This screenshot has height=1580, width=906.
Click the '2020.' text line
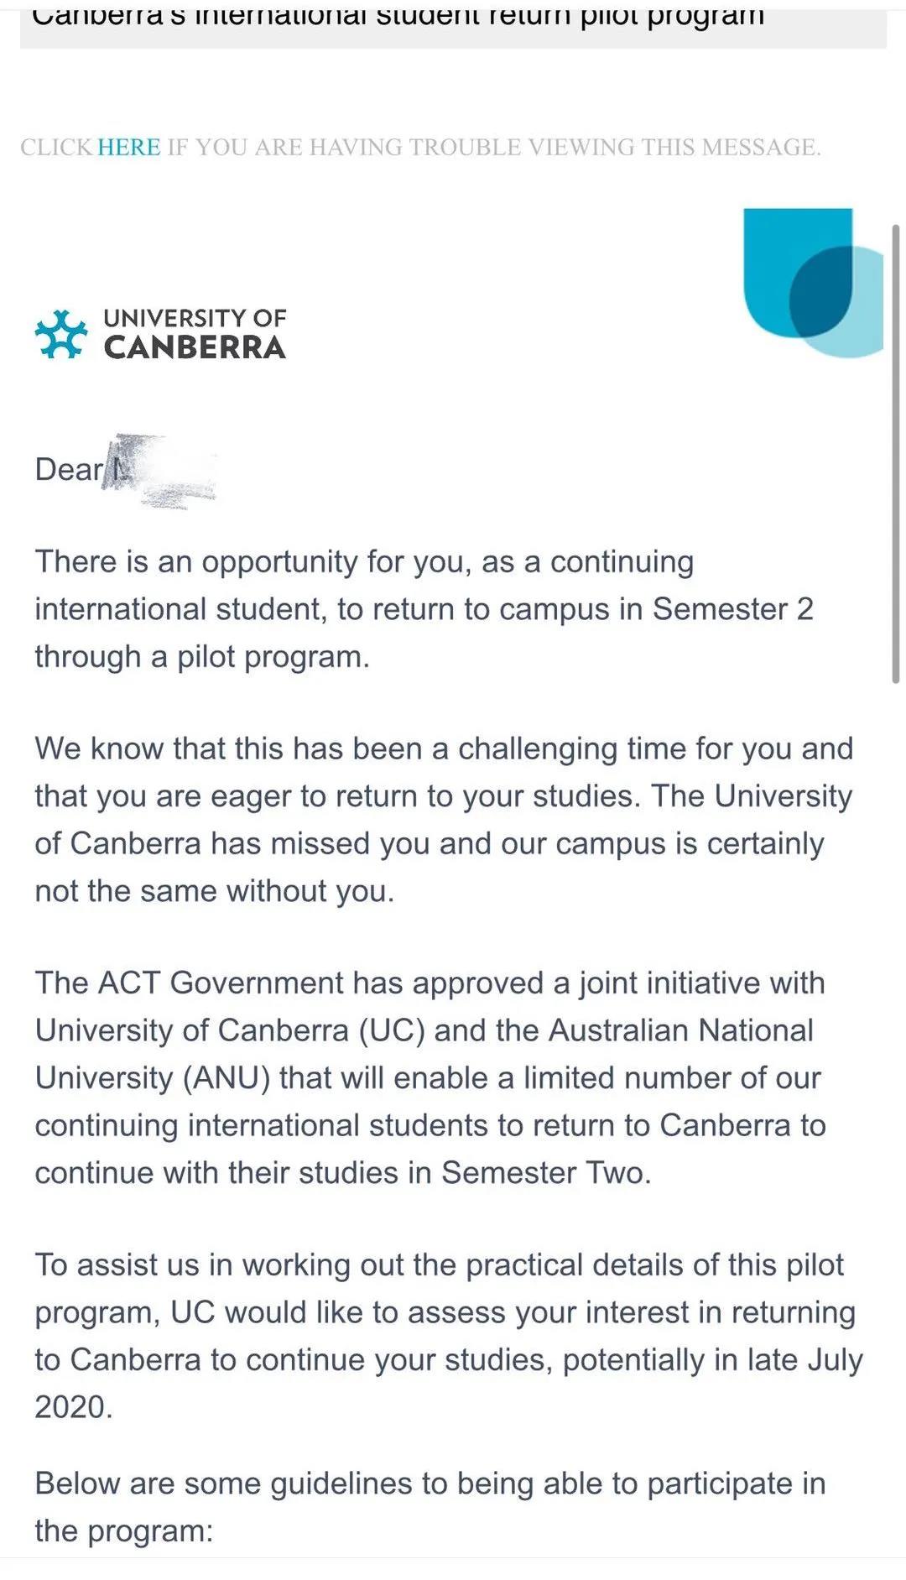73,1407
